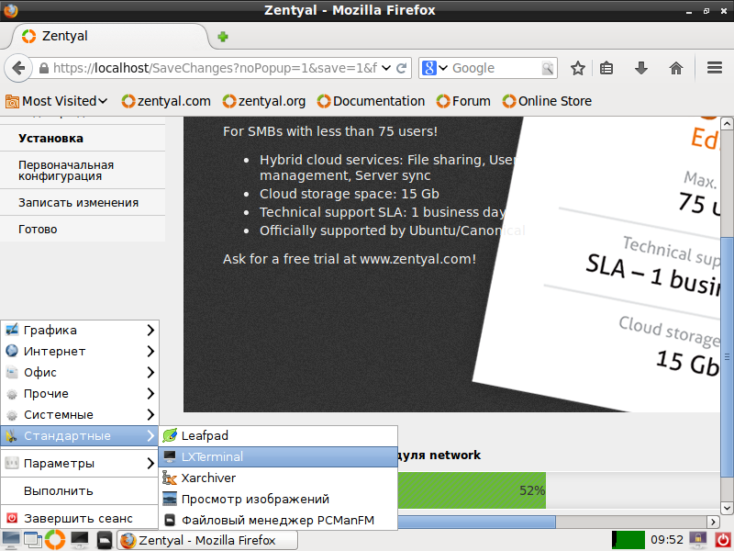This screenshot has width=734, height=551.
Task: Click the green 52% progress bar
Action: point(472,490)
